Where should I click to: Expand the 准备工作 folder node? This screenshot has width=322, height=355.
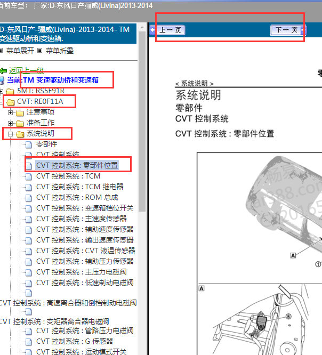tap(10, 123)
